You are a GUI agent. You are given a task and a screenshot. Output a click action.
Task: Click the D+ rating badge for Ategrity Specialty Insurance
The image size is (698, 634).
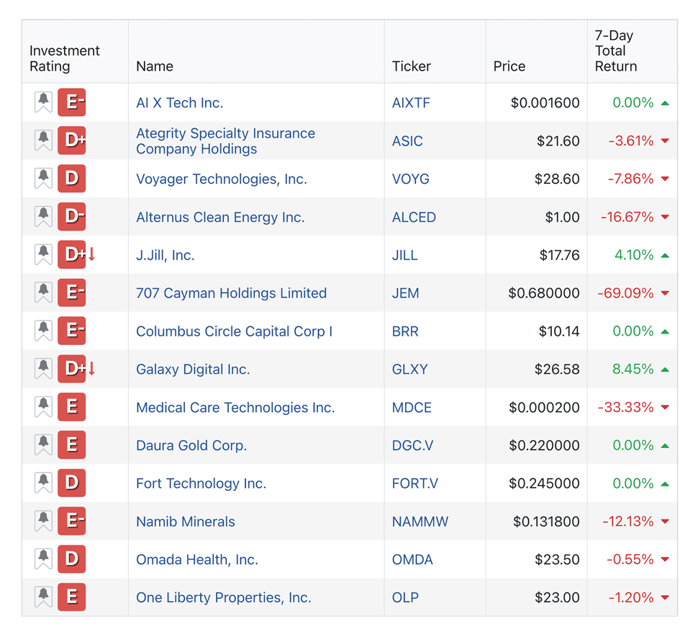(72, 140)
